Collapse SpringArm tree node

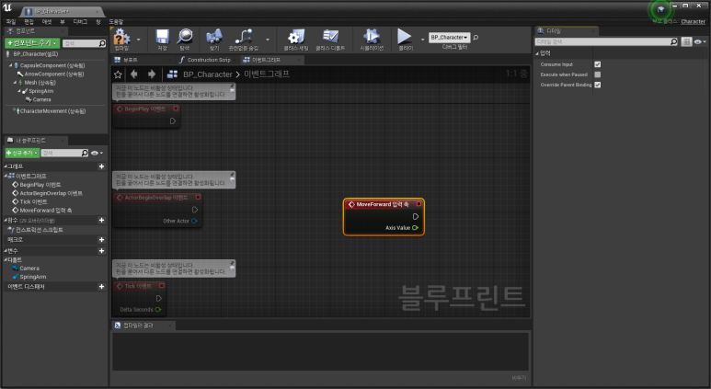[19, 91]
